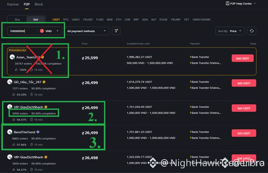Image resolution: width=268 pixels, height=173 pixels.
Task: Select ADA coin
Action: pyautogui.click(x=145, y=19)
